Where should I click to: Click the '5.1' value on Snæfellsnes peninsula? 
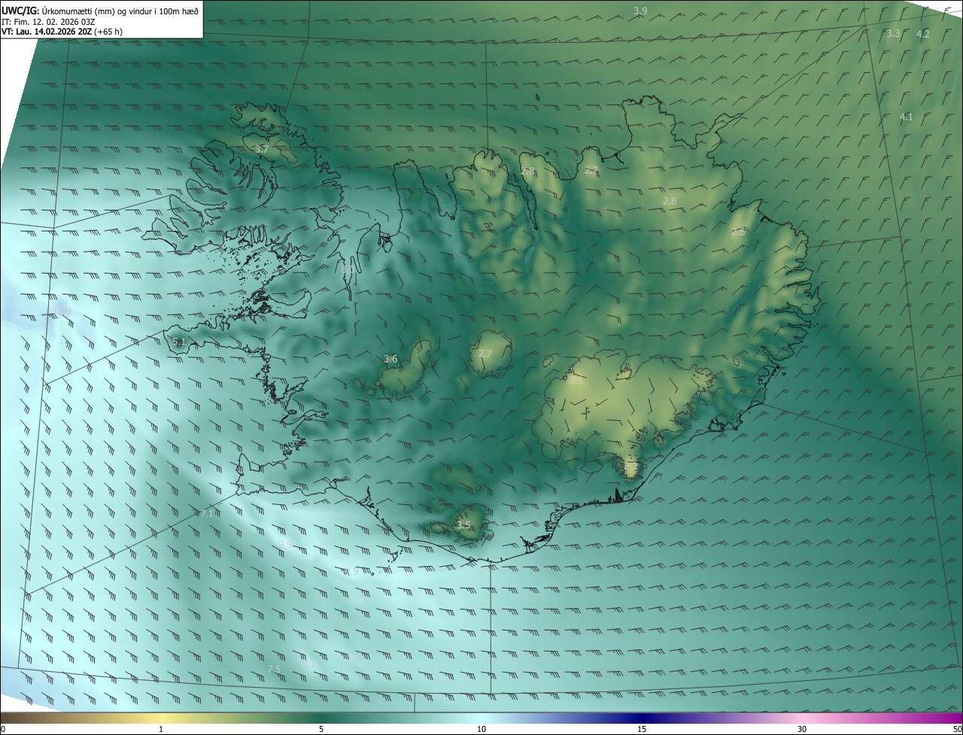(179, 341)
